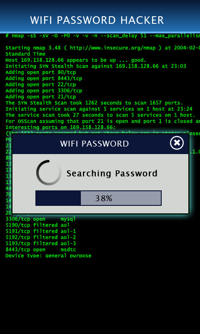Image resolution: width=200 pixels, height=334 pixels.
Task: Tap the WIFI PASSWORD HACKER header
Action: 97,20
